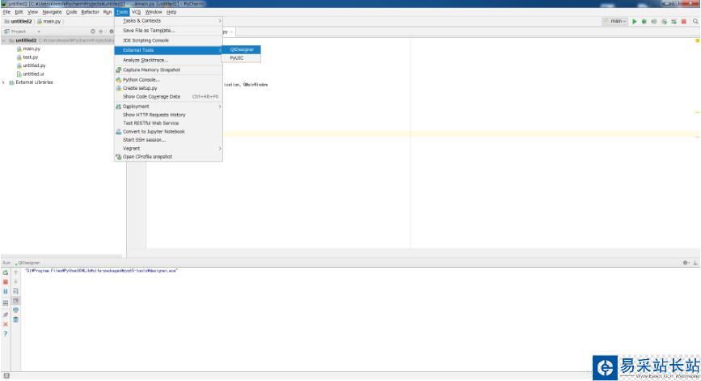
Task: Open Project panel settings gear
Action: coord(112,32)
